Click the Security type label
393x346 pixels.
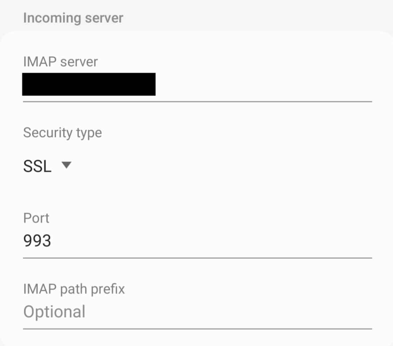click(x=63, y=133)
